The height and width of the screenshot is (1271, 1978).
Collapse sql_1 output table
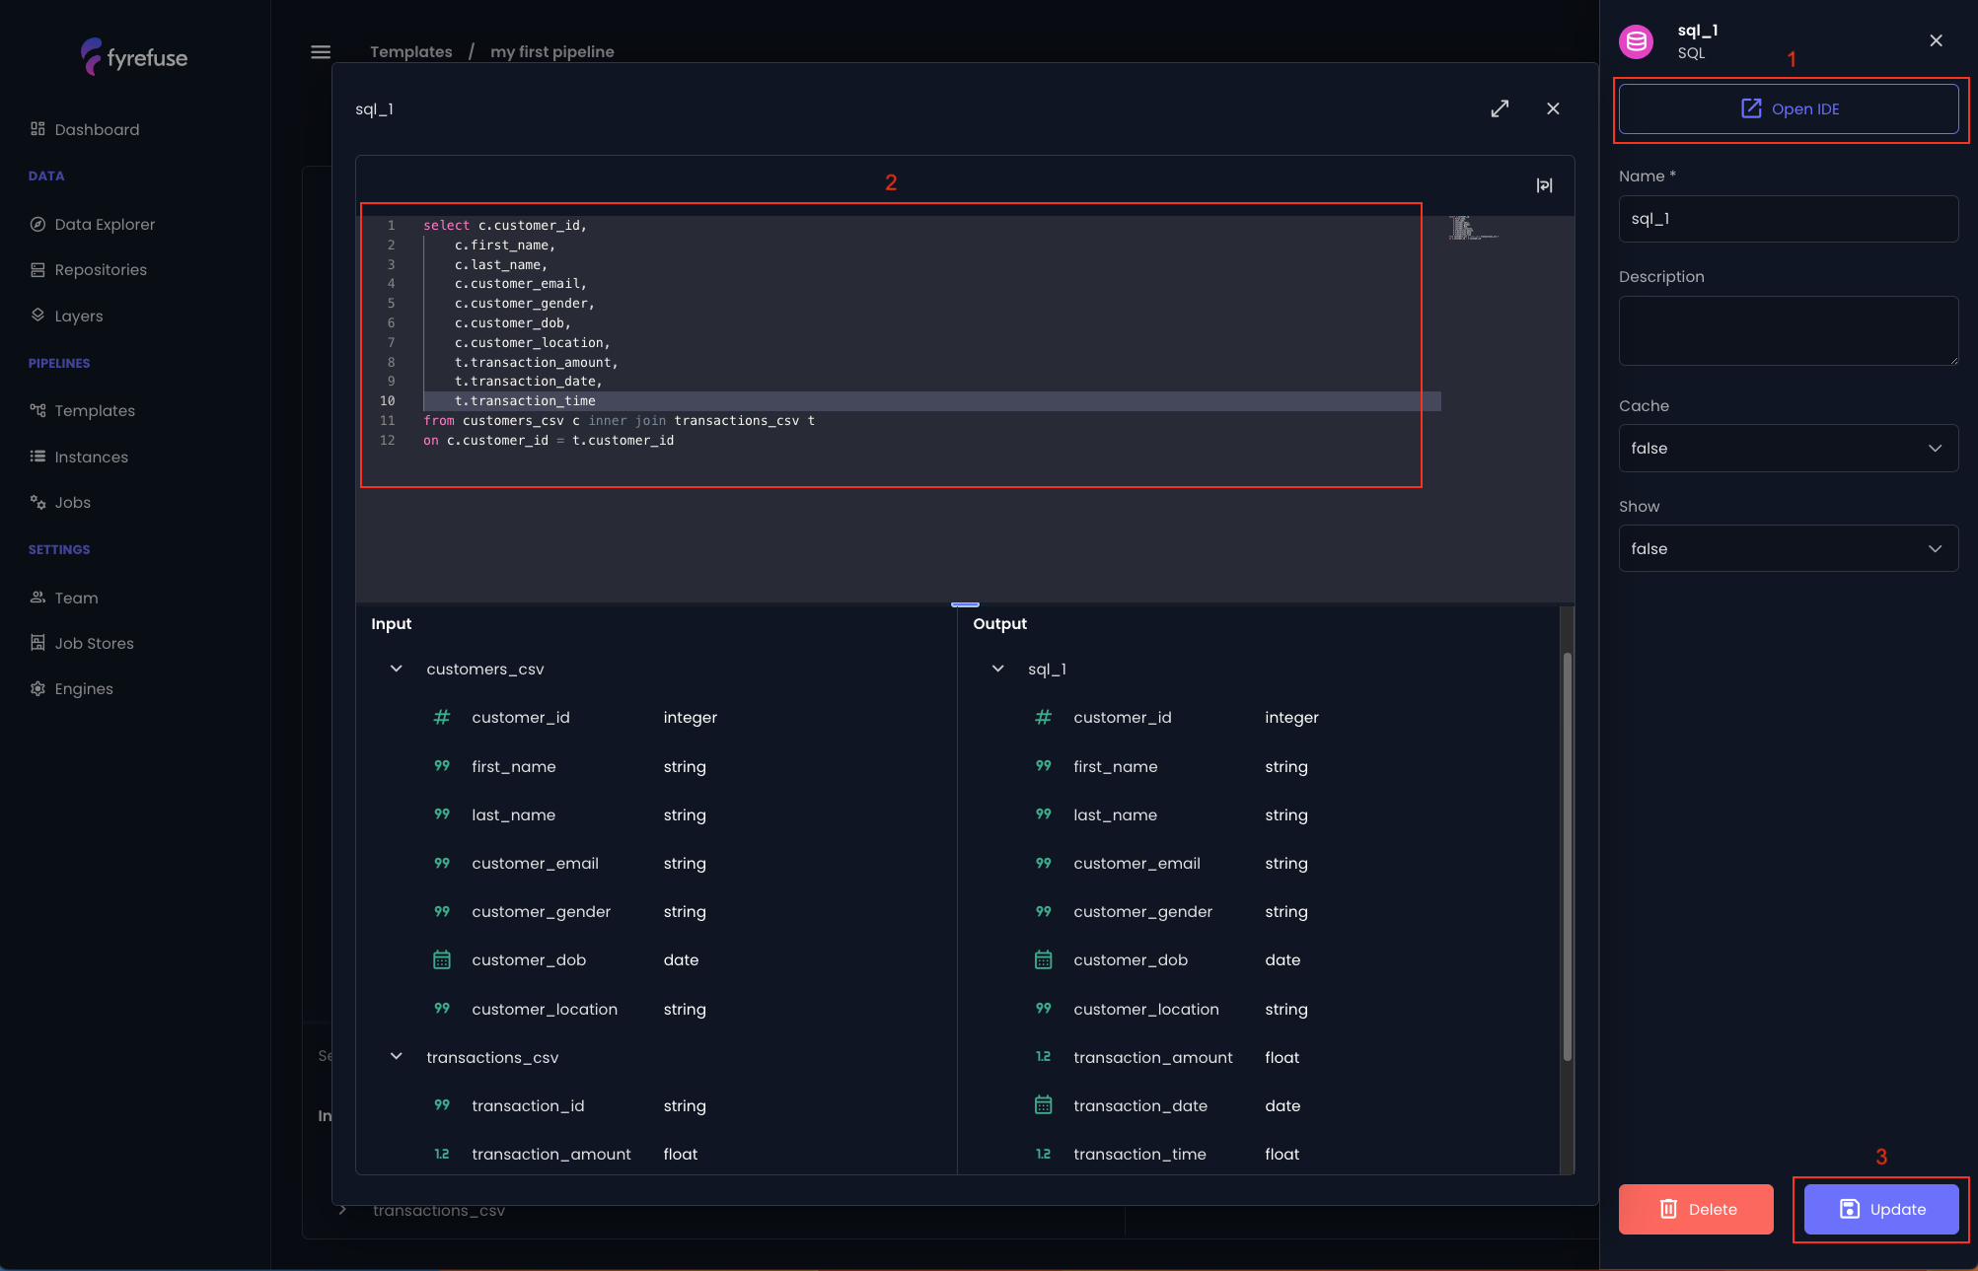[998, 669]
